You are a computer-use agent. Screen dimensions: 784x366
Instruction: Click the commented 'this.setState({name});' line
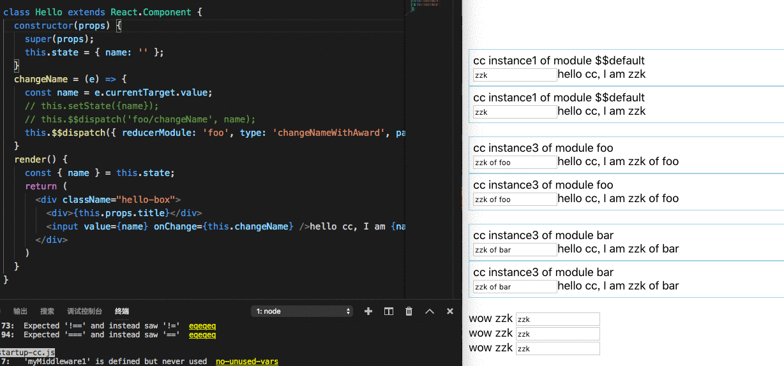pyautogui.click(x=92, y=106)
